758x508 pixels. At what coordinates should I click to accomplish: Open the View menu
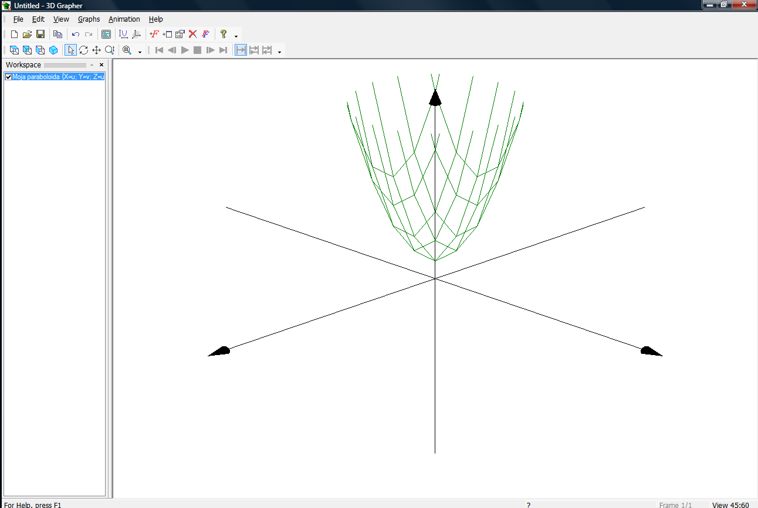(61, 19)
